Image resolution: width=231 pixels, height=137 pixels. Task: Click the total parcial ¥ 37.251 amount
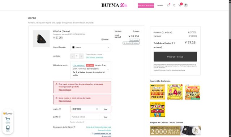[134, 36]
